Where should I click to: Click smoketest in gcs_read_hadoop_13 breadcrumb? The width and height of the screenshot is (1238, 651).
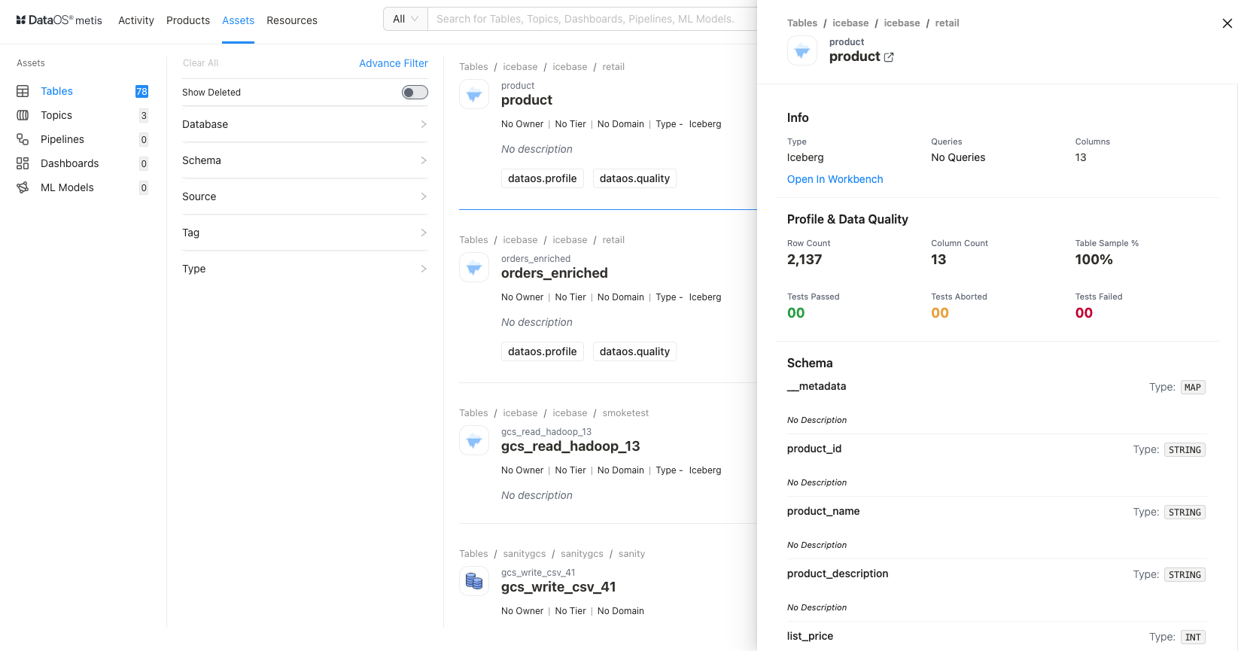tap(625, 413)
